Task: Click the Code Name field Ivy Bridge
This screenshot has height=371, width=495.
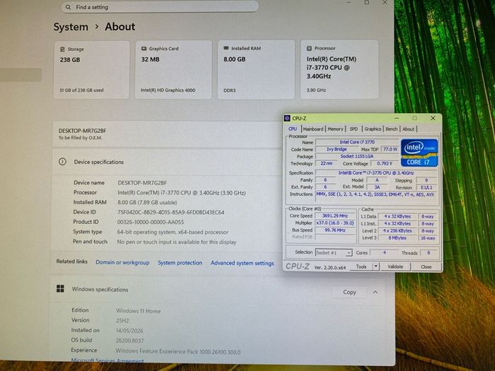Action: coord(337,149)
